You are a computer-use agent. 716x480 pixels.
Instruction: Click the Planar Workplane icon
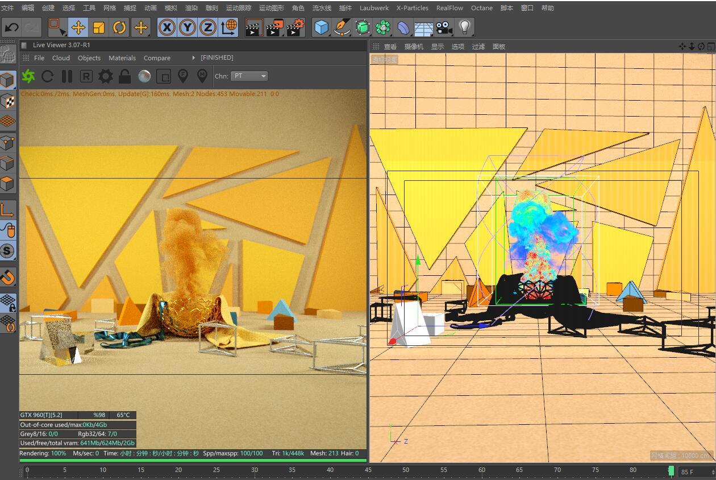(8, 323)
